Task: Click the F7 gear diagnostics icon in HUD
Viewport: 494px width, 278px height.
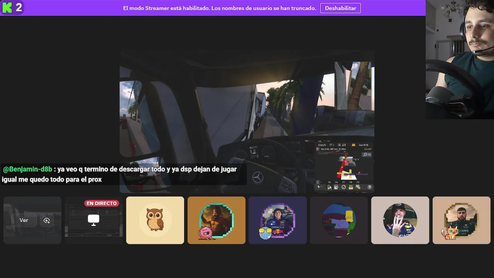Action: (343, 187)
